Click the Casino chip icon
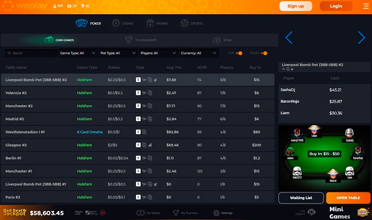 click(116, 24)
